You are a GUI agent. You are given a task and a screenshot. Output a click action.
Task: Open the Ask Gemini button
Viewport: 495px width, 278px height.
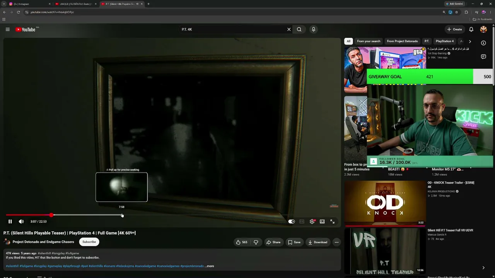click(x=454, y=4)
